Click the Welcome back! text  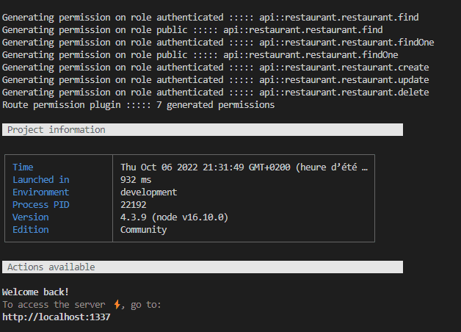point(35,292)
